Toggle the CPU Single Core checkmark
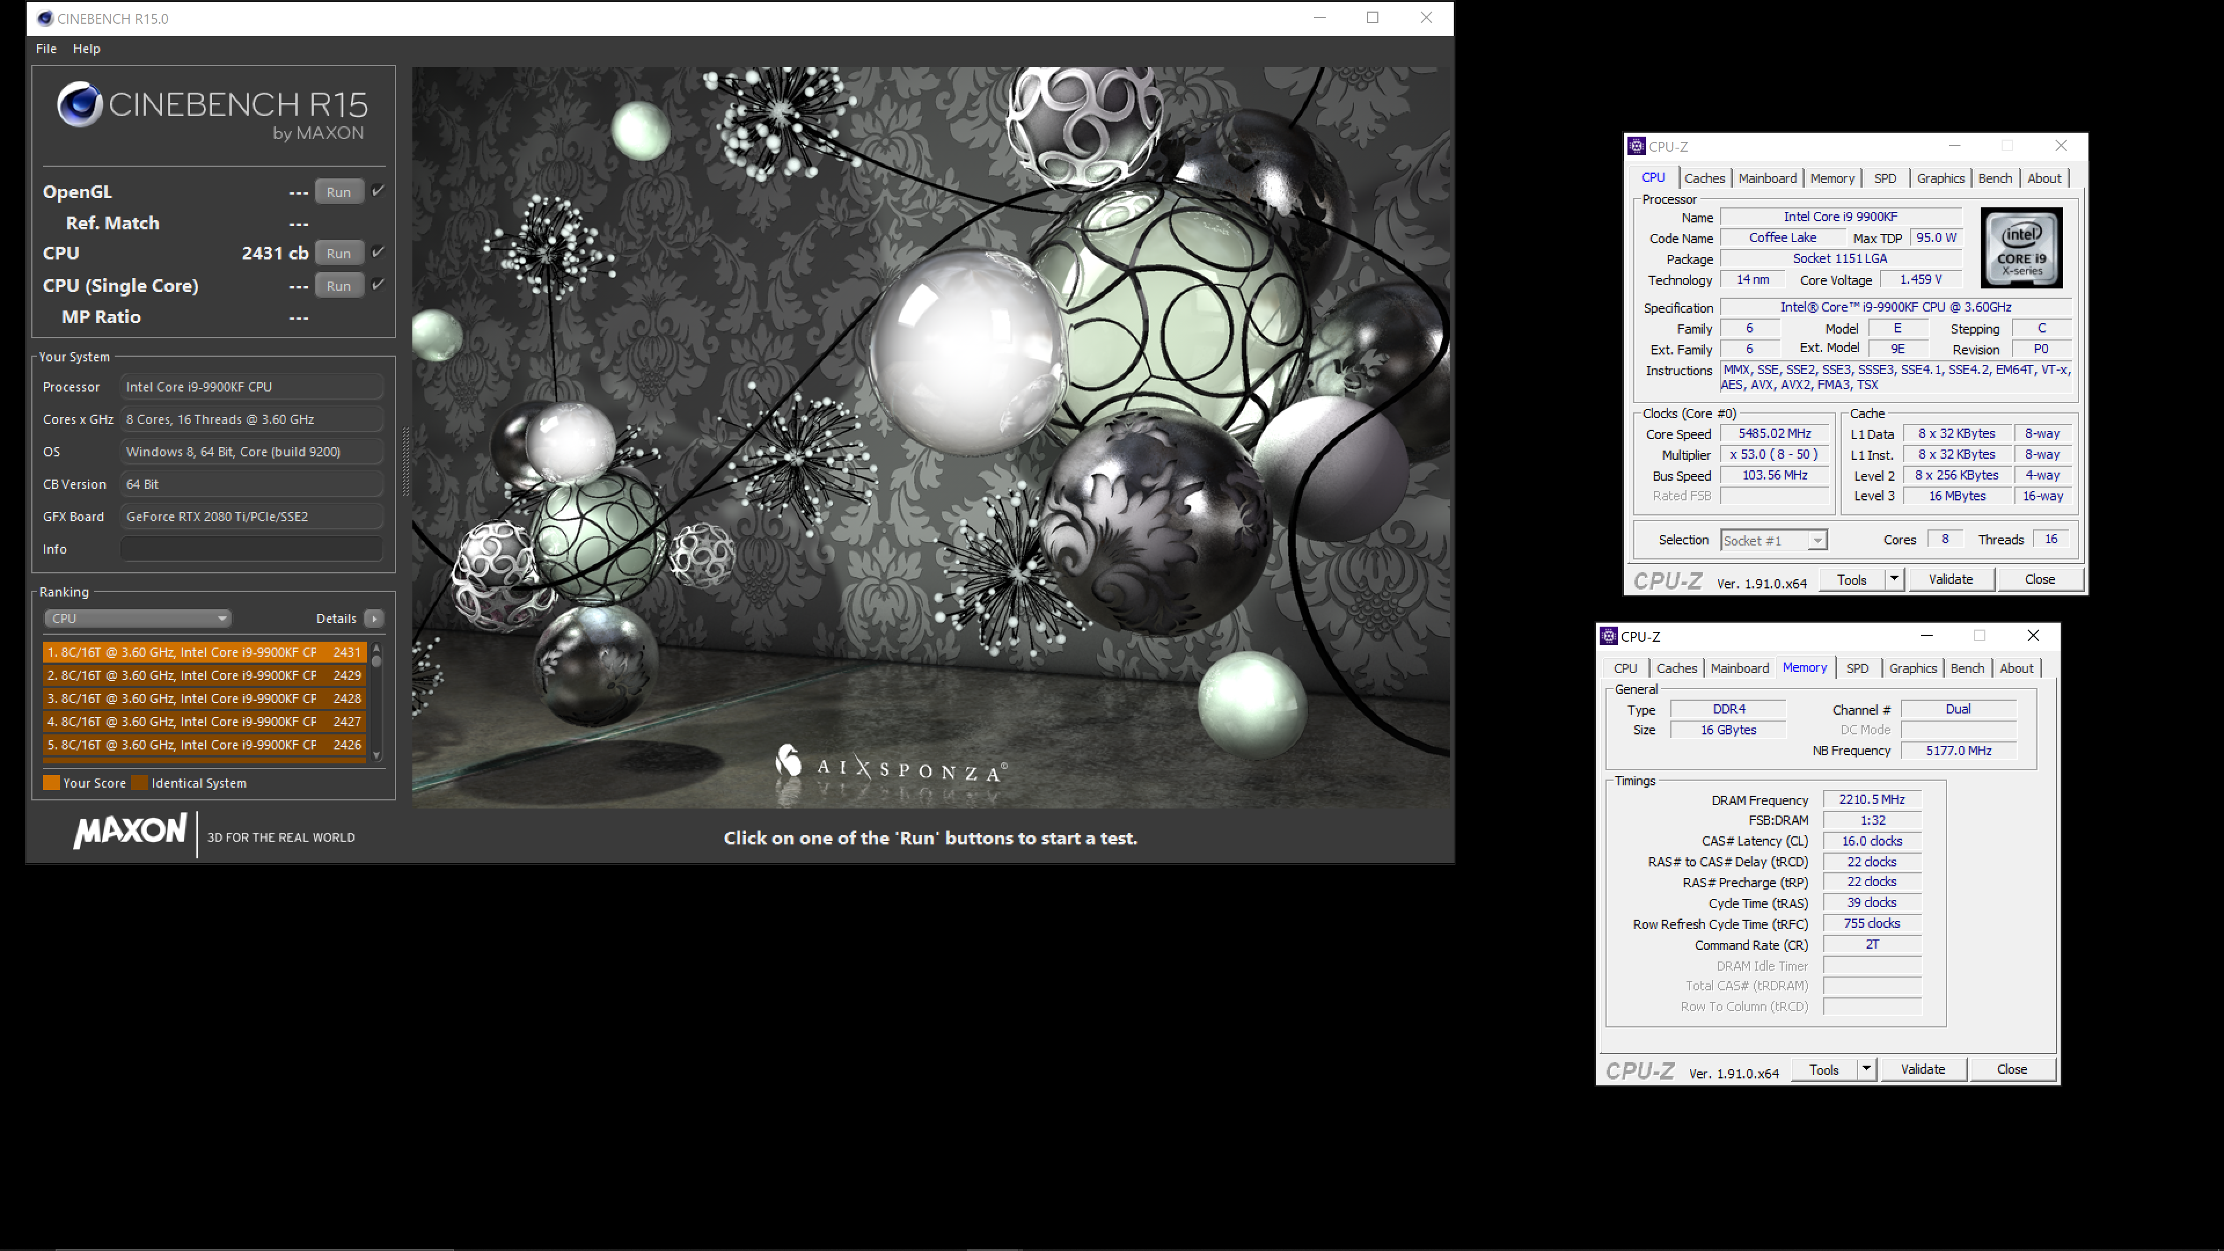The height and width of the screenshot is (1251, 2224). pyautogui.click(x=377, y=284)
